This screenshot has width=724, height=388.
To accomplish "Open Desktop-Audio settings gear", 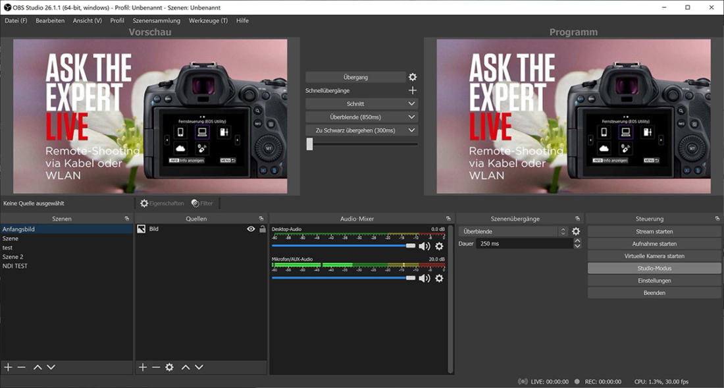I will pos(439,246).
